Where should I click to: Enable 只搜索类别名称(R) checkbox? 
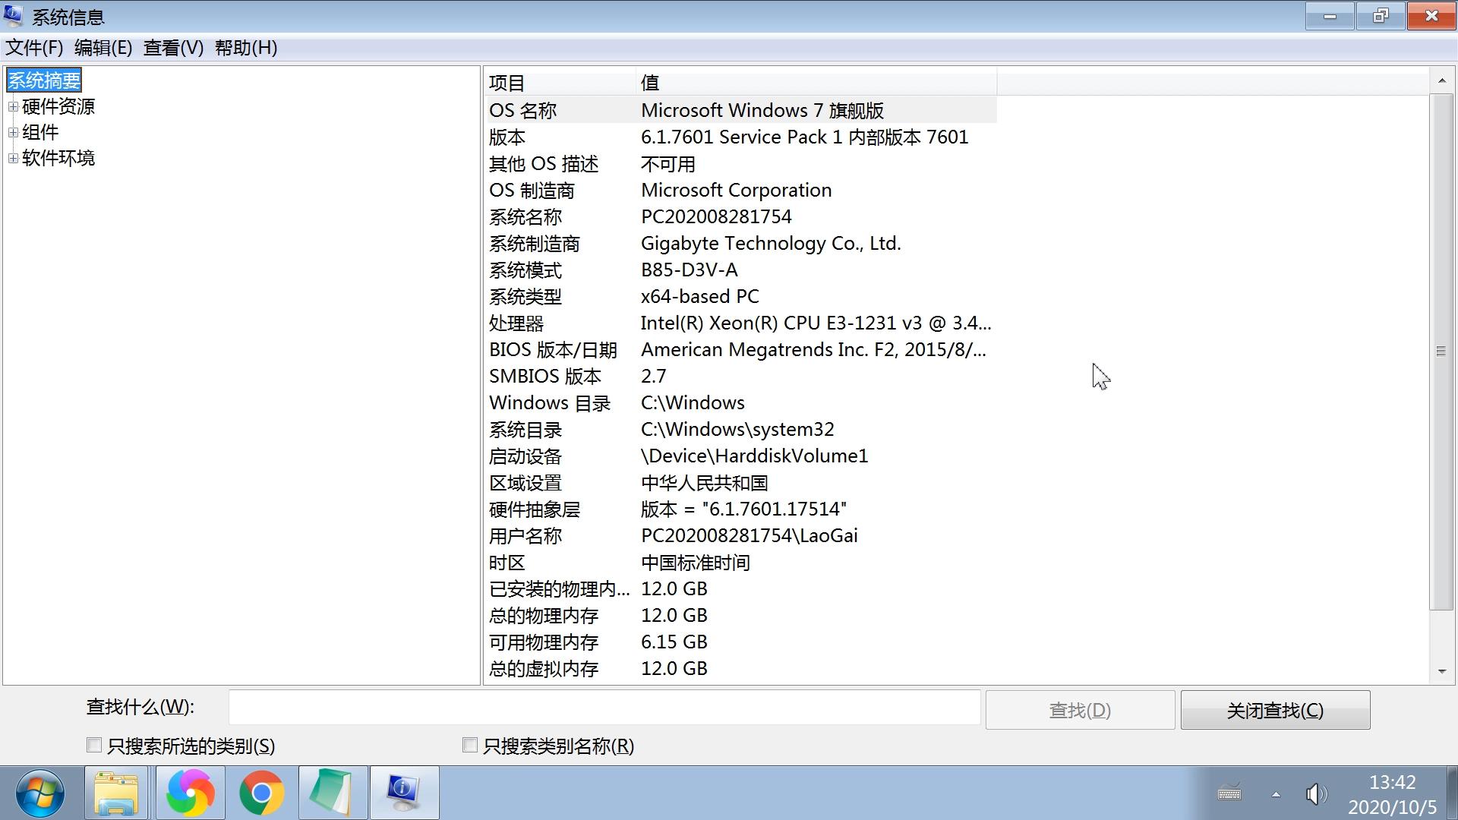468,745
